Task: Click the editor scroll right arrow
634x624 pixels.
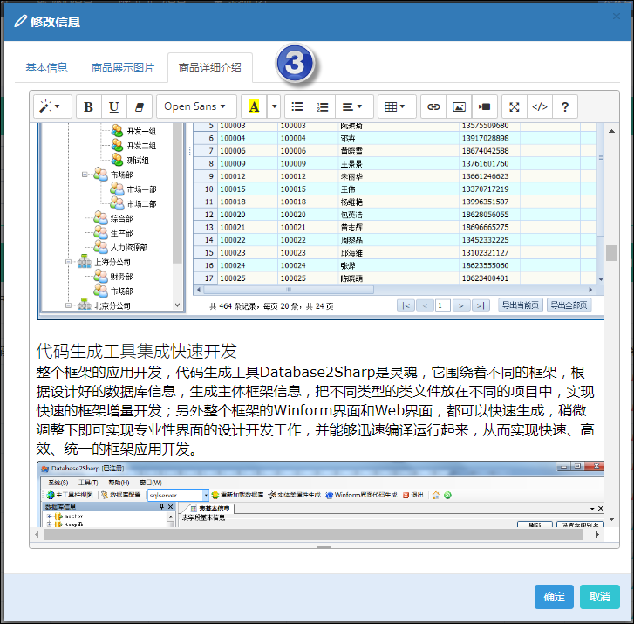Action: 597,535
